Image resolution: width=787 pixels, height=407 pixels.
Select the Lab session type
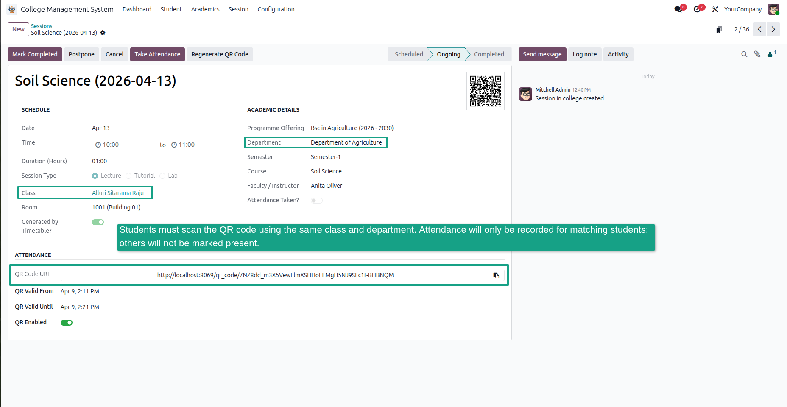pos(162,176)
